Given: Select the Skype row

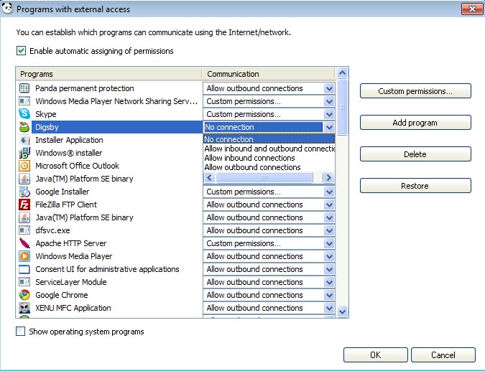Looking at the screenshot, I should [x=110, y=114].
